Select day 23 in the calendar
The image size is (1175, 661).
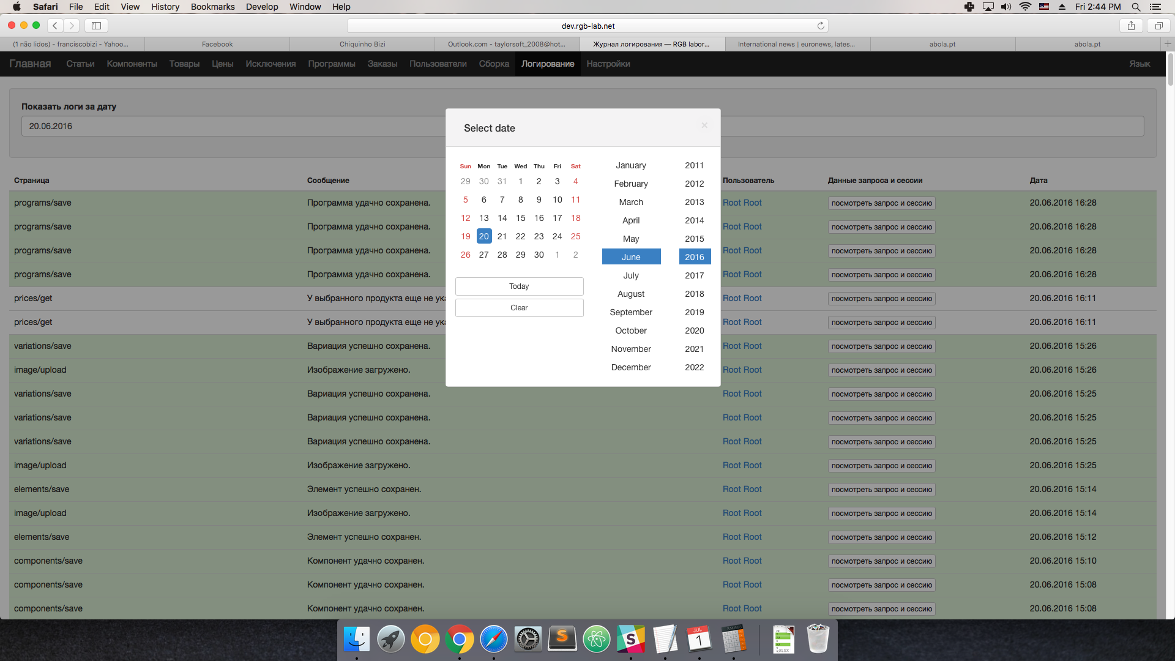[x=539, y=236]
